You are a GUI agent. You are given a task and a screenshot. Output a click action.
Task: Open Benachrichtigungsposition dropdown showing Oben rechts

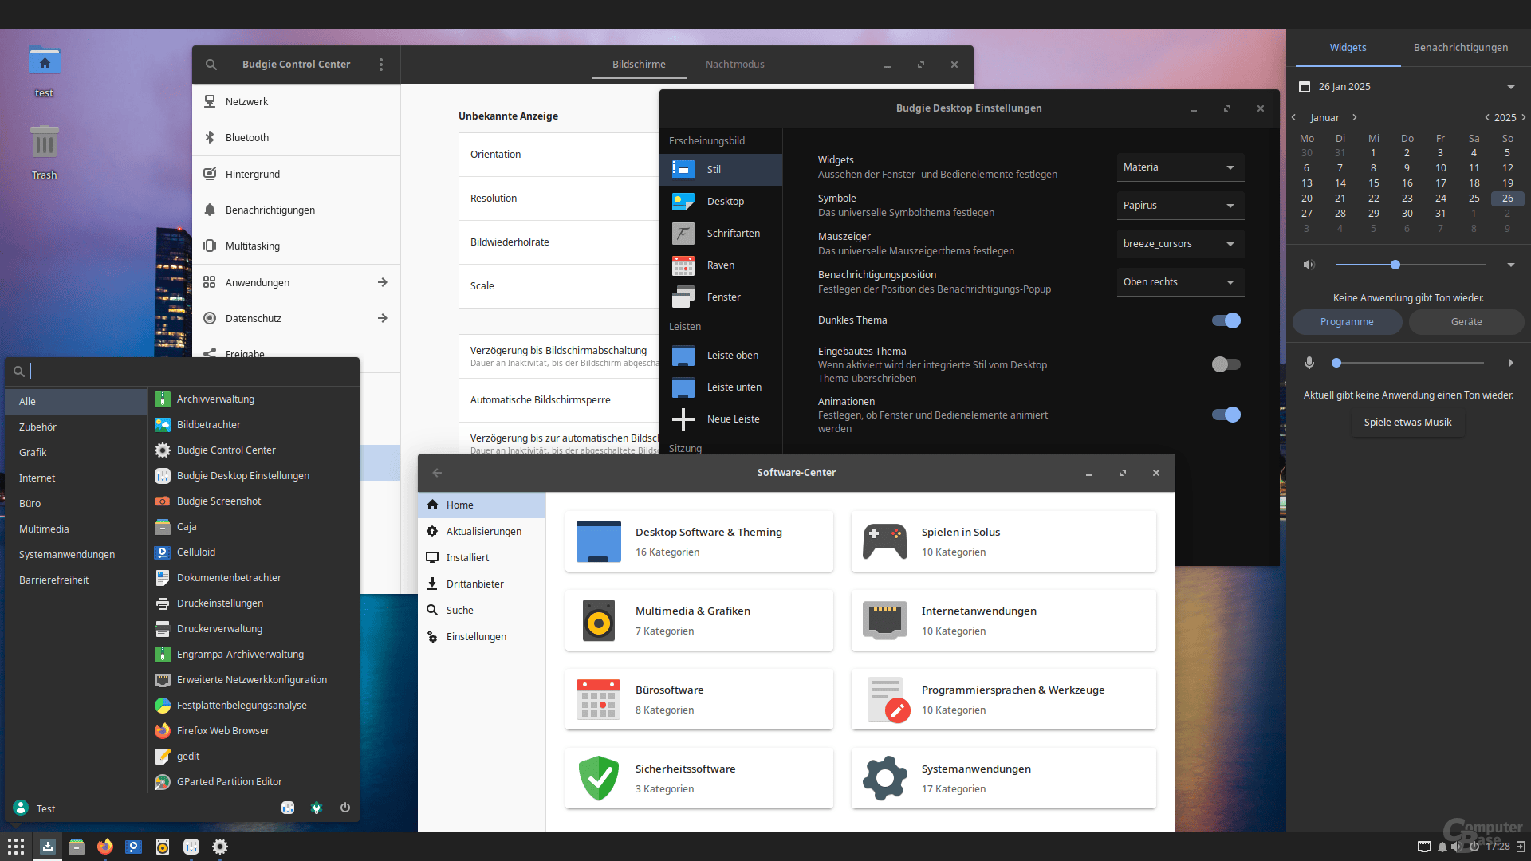[1180, 282]
